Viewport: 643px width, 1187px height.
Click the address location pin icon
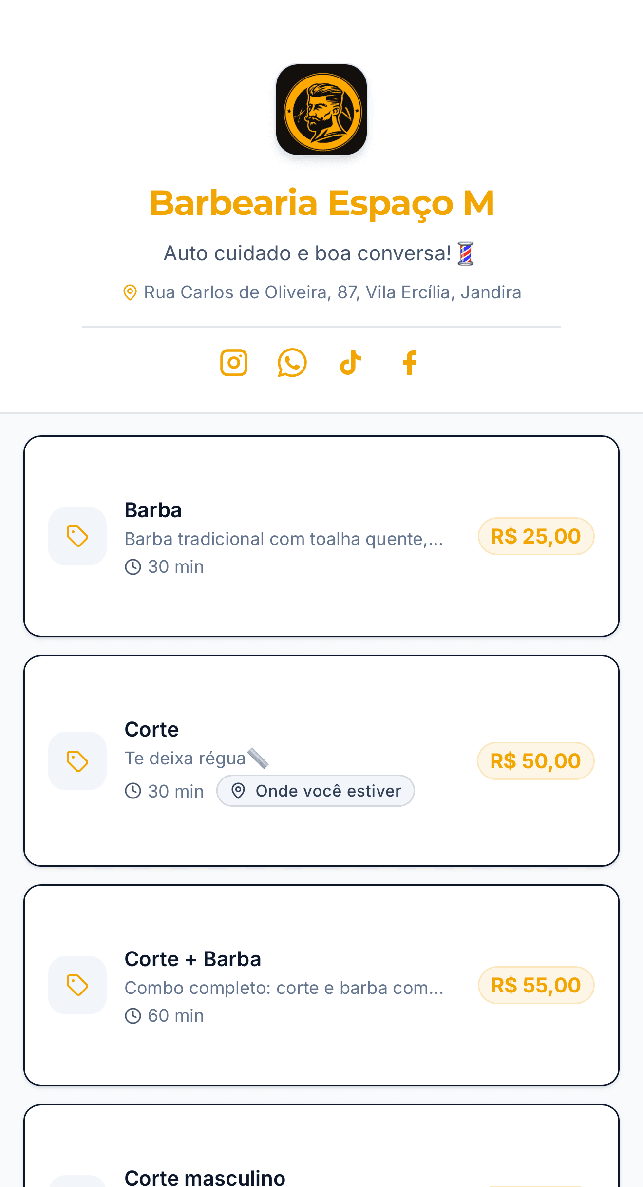click(130, 292)
